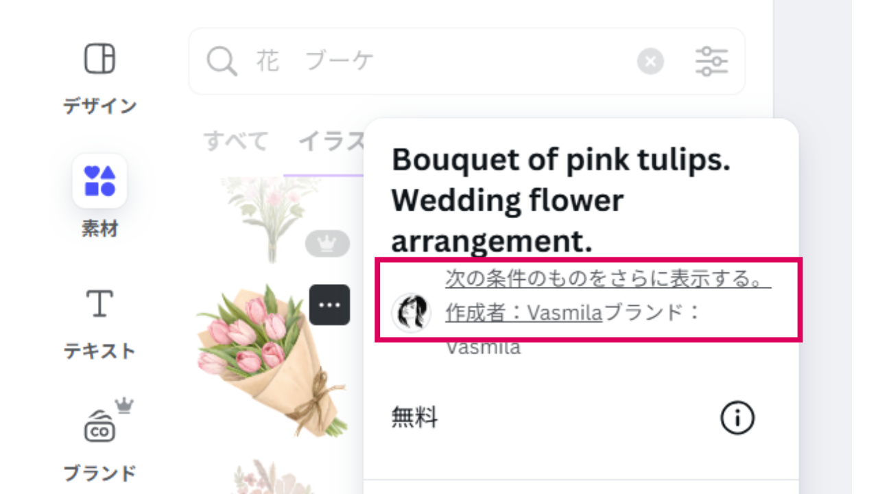Select the 素材 elements icon
The image size is (878, 494).
(x=100, y=181)
